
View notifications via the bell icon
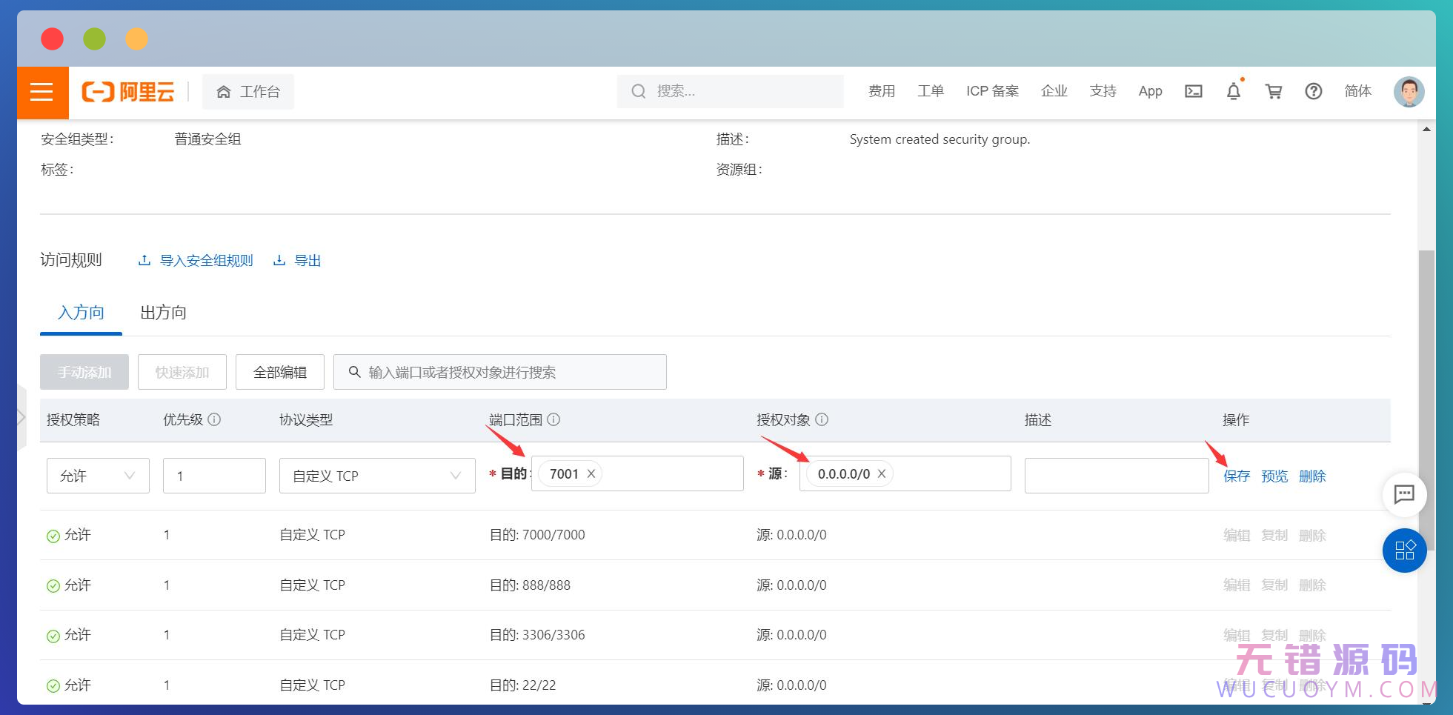point(1233,90)
